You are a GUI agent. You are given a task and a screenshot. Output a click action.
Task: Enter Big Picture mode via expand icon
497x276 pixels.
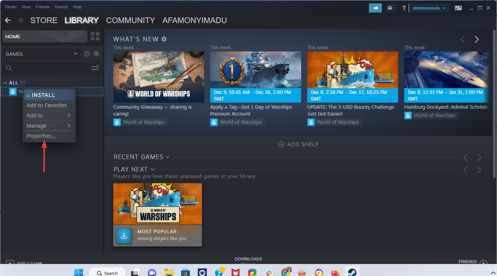pyautogui.click(x=458, y=8)
